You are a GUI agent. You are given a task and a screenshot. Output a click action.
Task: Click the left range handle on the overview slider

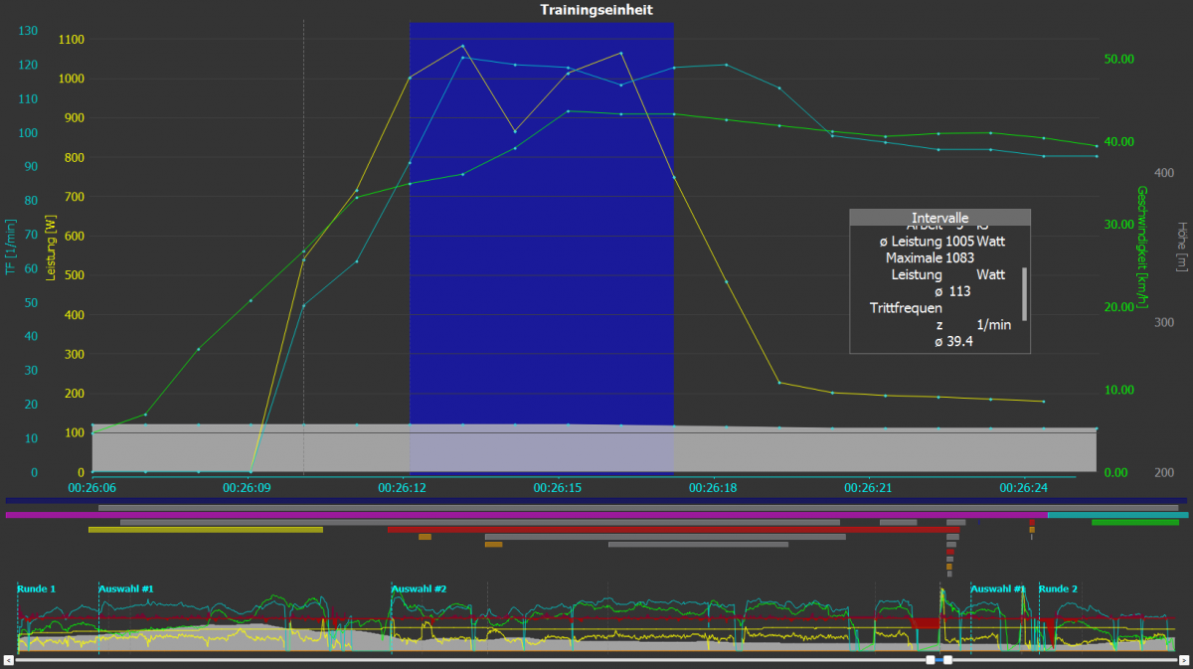pyautogui.click(x=930, y=659)
